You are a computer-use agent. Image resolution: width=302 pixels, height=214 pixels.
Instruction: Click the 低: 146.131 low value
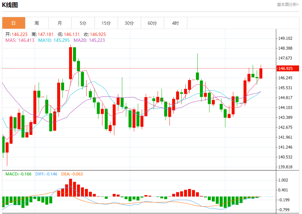pos(69,34)
